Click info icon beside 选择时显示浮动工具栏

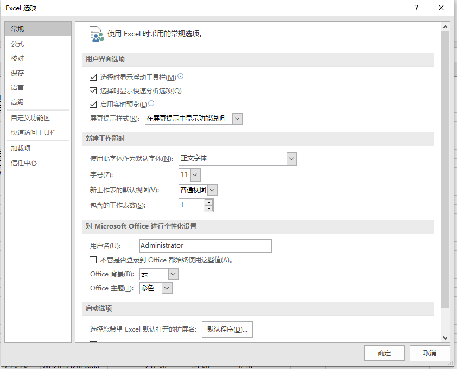tap(180, 76)
